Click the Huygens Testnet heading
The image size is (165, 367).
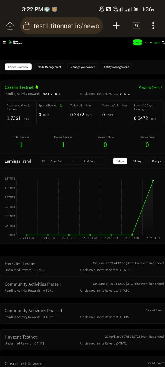tap(22, 337)
